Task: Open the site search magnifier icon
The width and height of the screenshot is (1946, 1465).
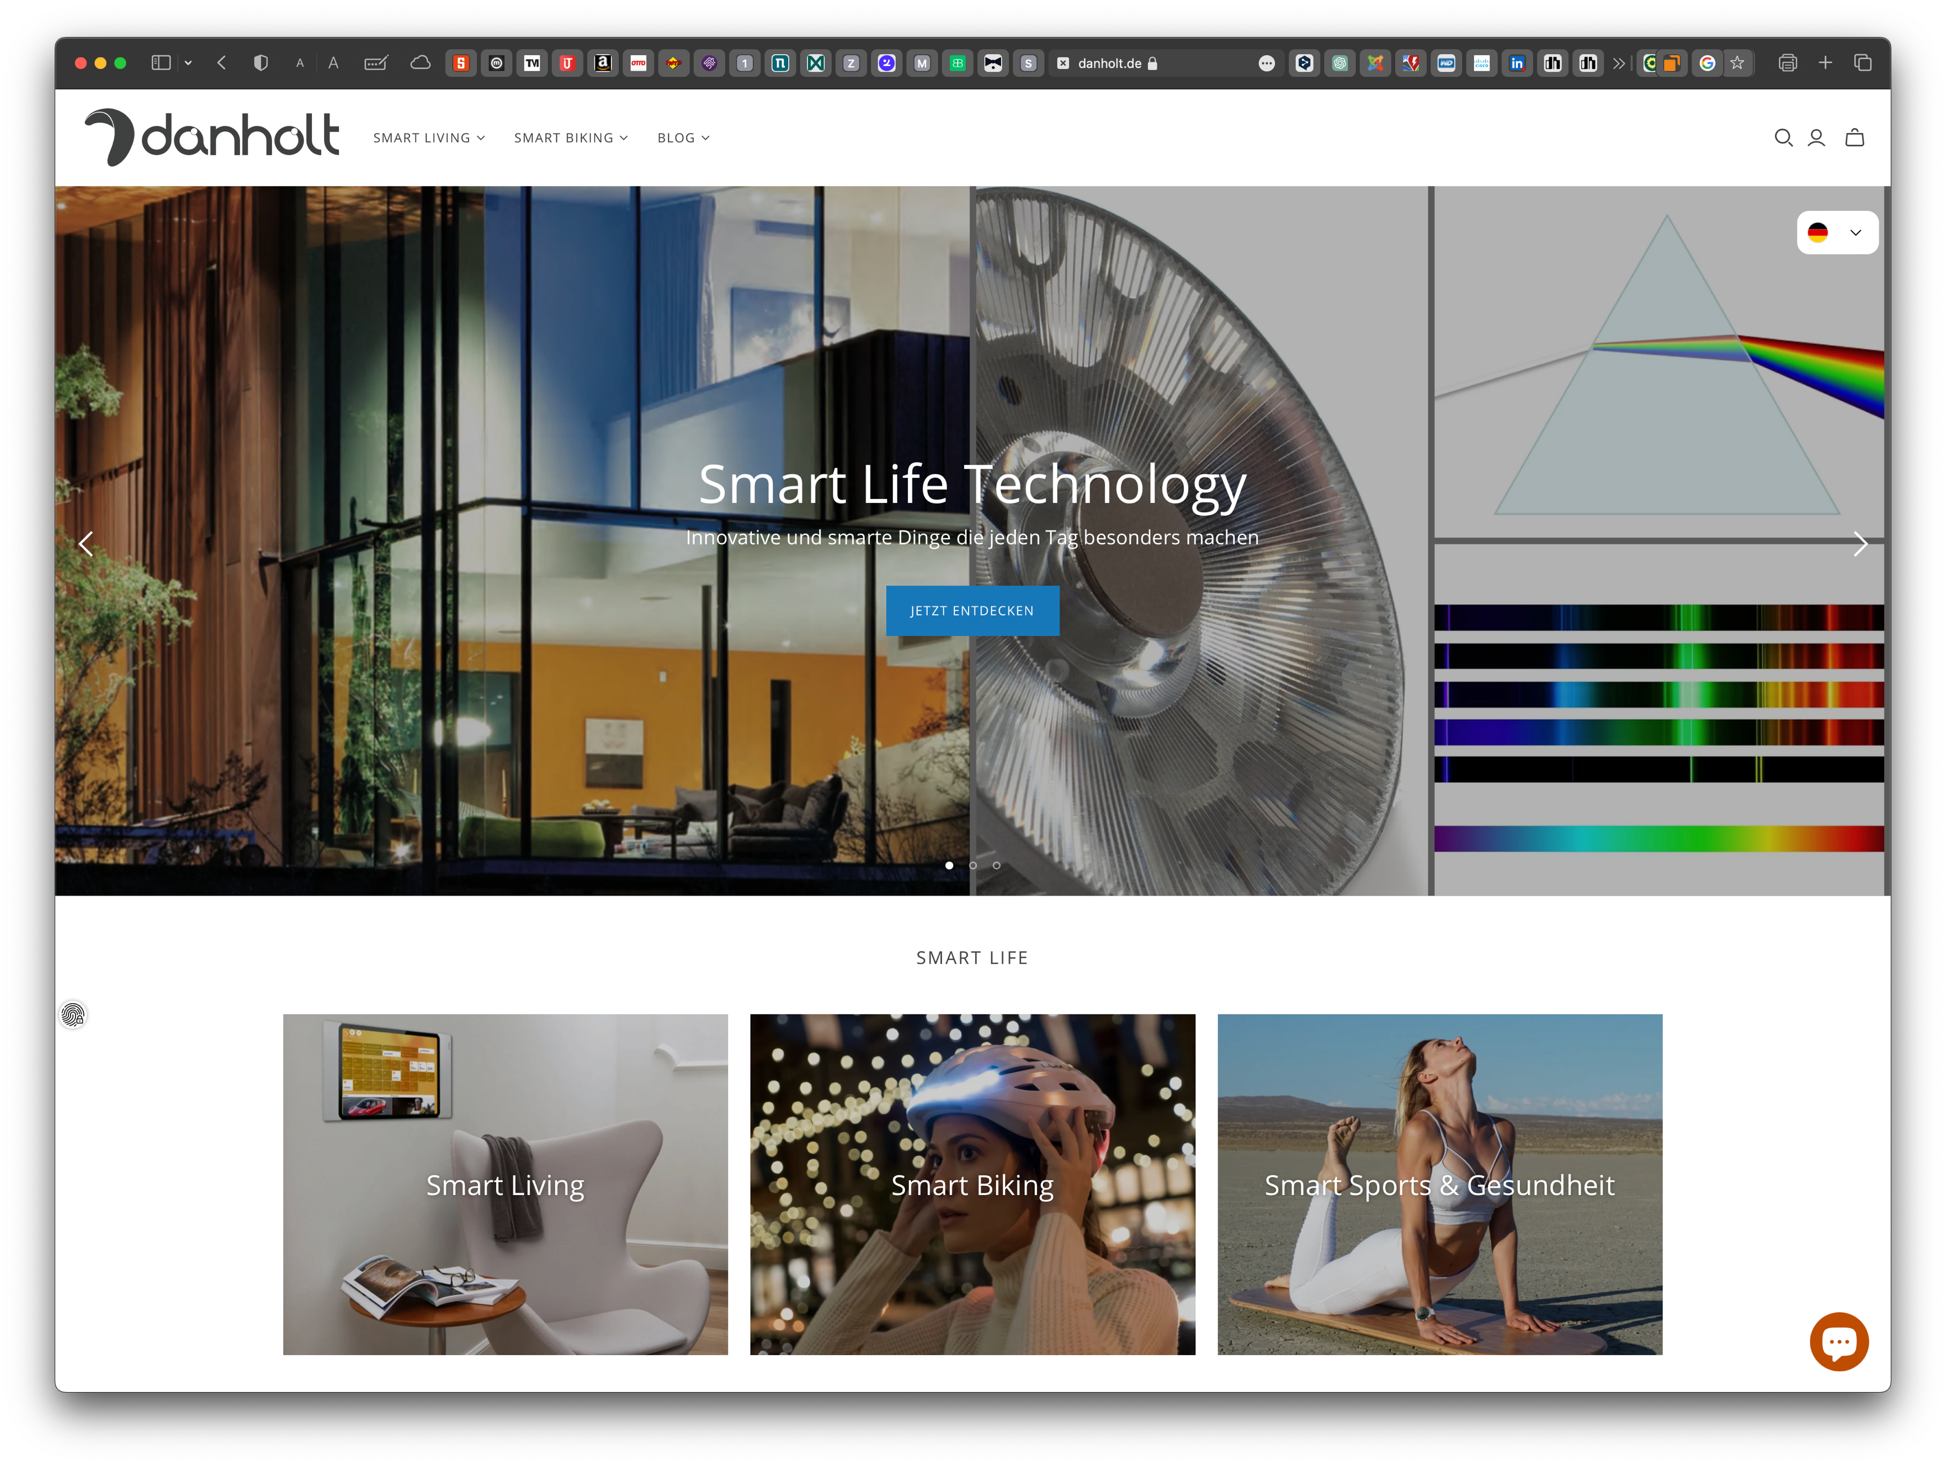Action: pos(1783,138)
